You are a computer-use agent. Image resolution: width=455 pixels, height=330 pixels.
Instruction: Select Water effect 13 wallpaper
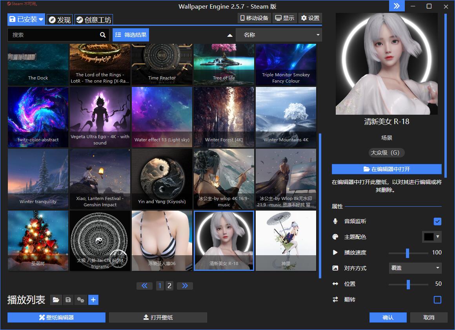(x=162, y=117)
